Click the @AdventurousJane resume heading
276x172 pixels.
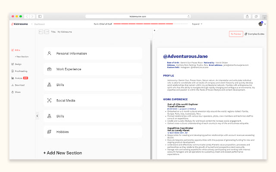[x=185, y=56]
